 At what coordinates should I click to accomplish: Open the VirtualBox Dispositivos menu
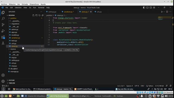tap(34, 4)
